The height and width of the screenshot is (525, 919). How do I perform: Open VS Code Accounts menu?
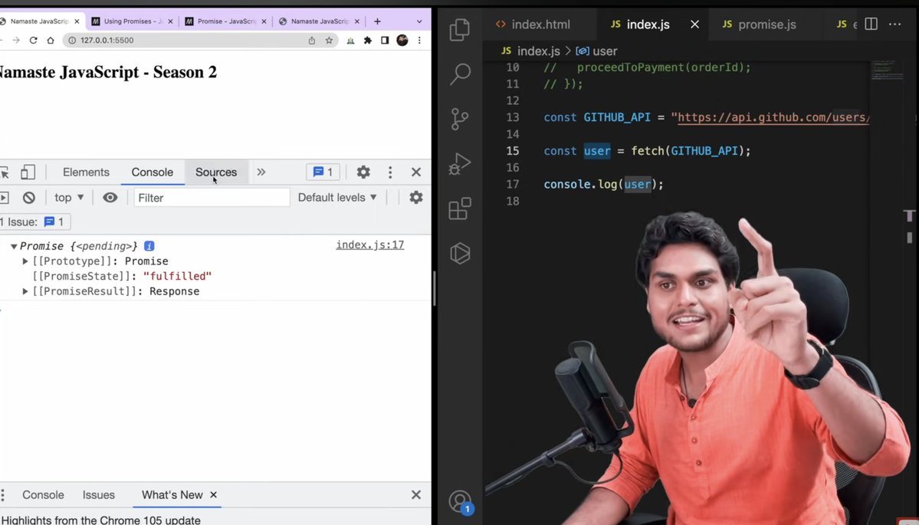(x=460, y=502)
